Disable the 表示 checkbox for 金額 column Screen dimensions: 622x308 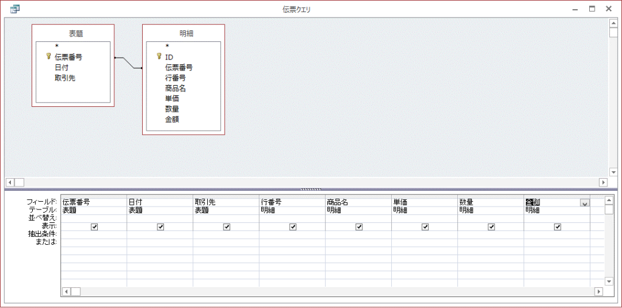[x=557, y=227]
